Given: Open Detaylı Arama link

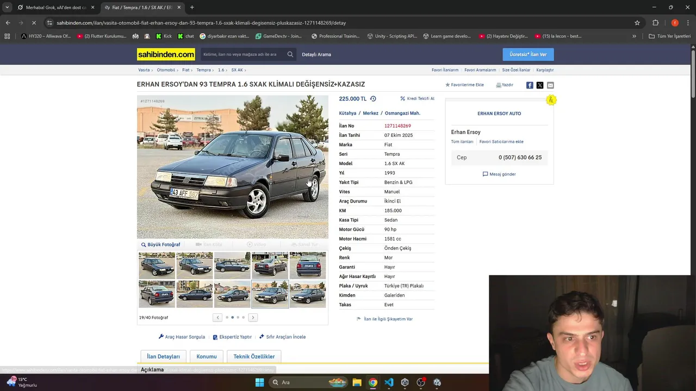Looking at the screenshot, I should [x=316, y=54].
